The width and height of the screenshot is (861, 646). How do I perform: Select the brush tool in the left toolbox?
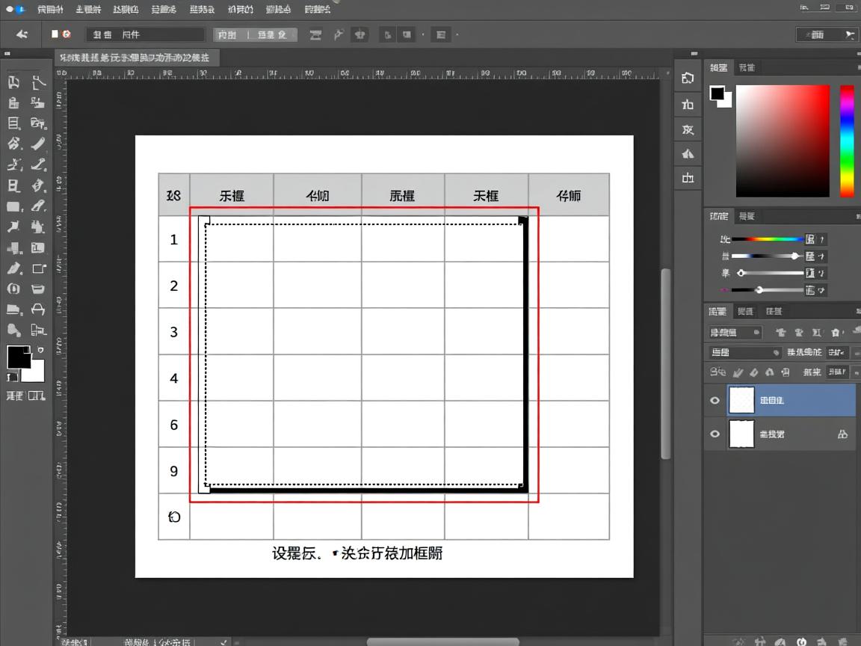(x=38, y=144)
